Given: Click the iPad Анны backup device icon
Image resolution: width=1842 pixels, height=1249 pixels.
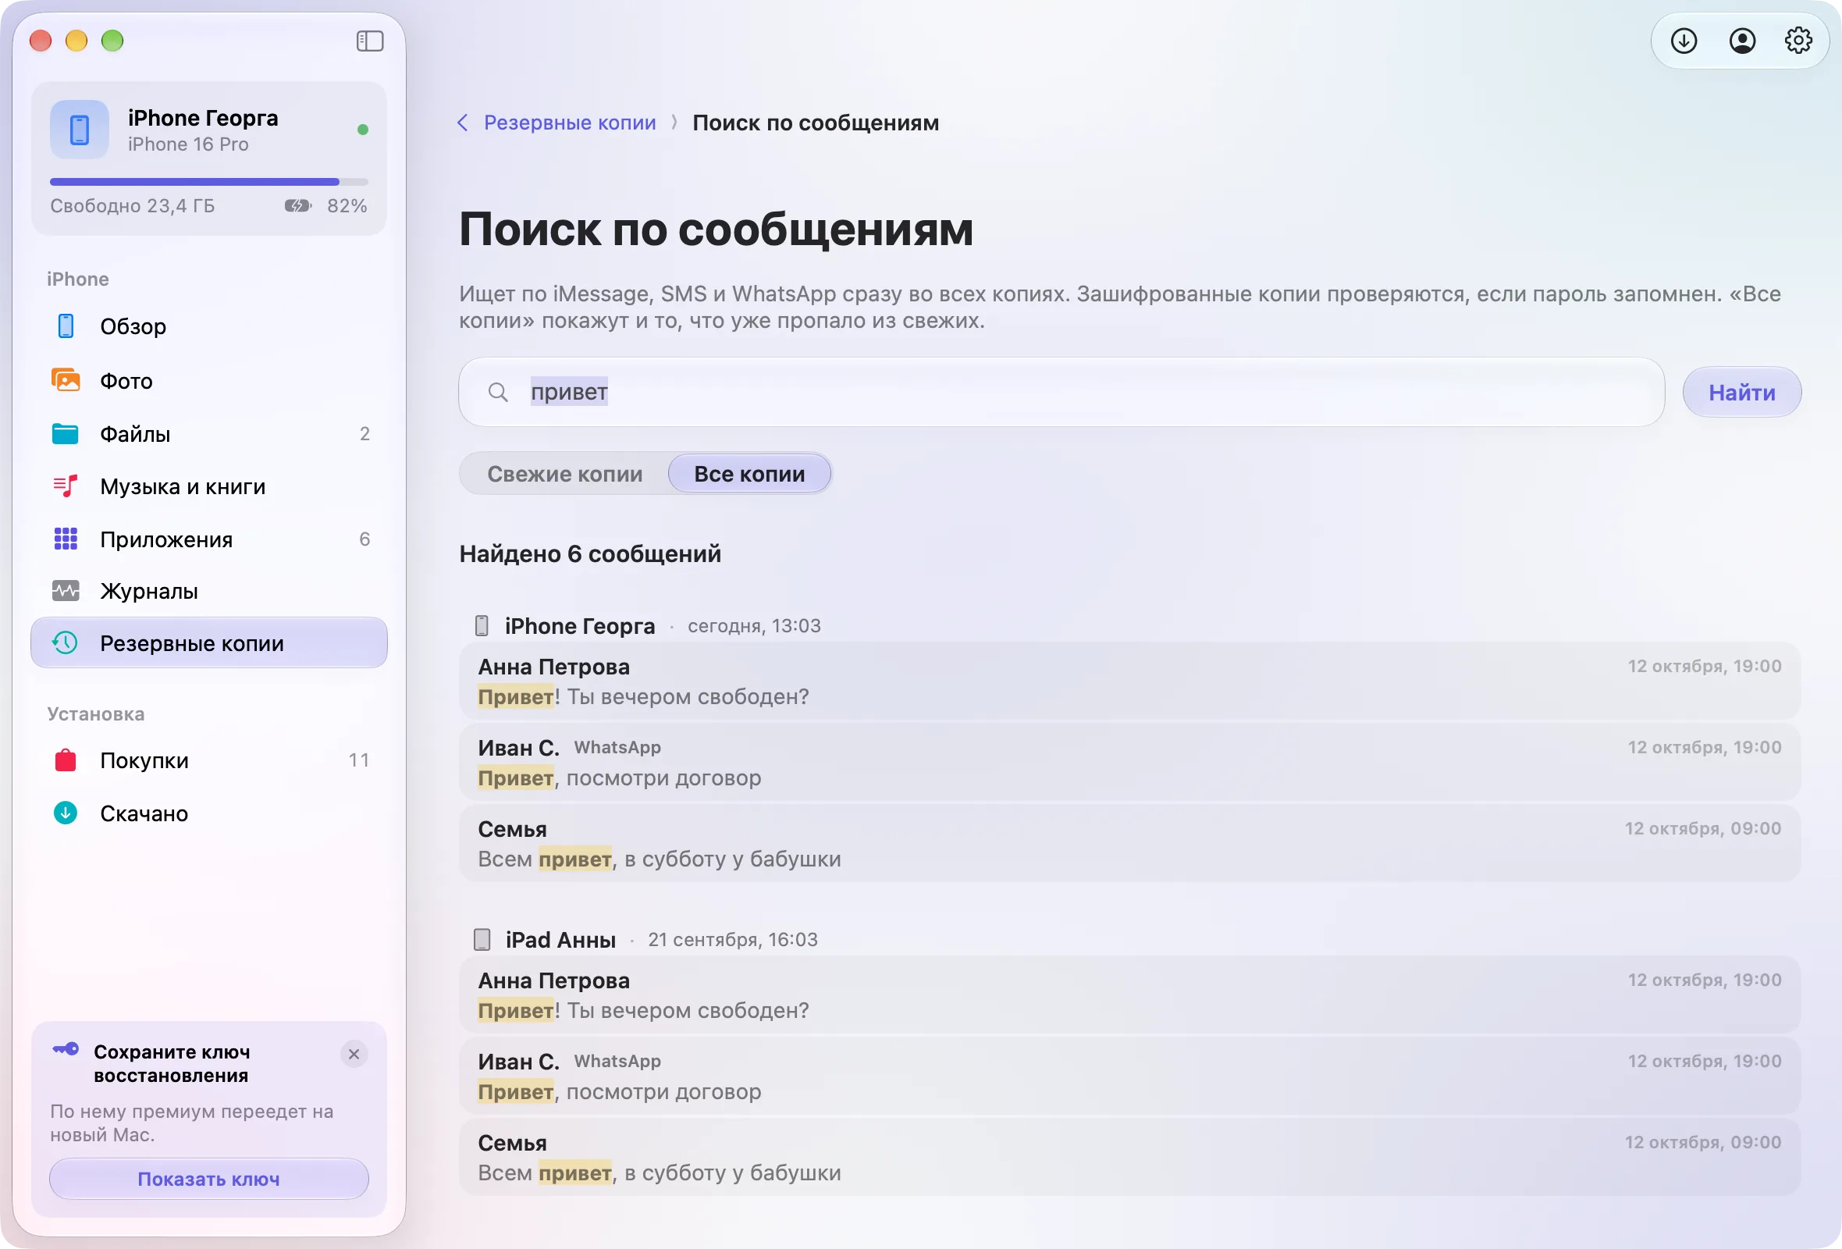Looking at the screenshot, I should (x=482, y=940).
